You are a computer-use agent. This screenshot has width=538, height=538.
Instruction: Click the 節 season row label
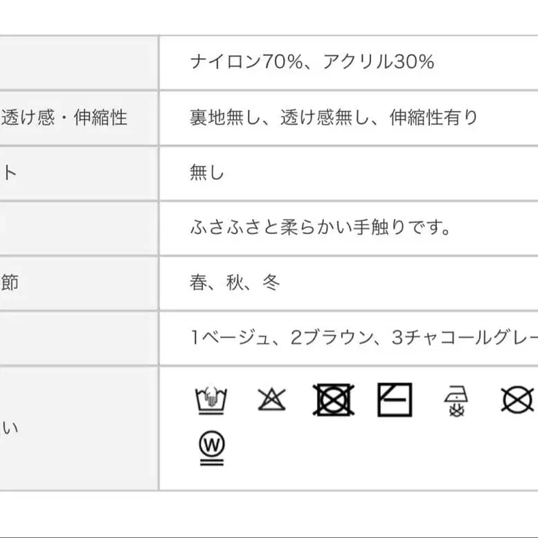coord(10,283)
